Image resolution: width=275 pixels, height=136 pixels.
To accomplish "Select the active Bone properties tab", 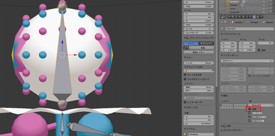I will [x=254, y=17].
